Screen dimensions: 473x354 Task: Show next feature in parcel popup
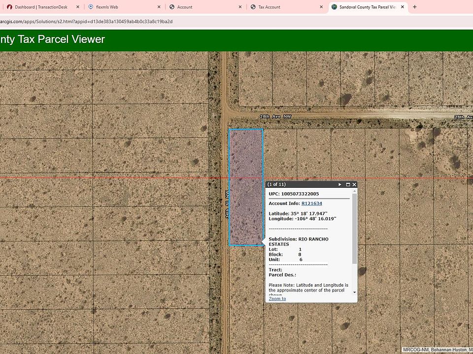click(340, 184)
